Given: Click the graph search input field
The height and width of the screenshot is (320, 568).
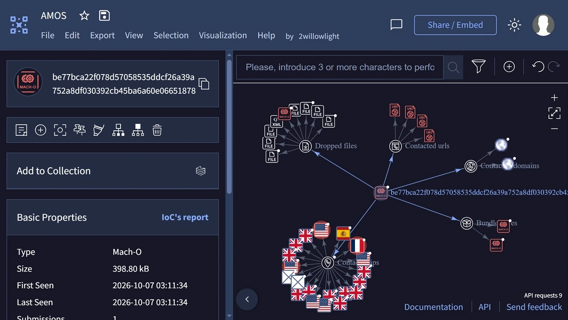Looking at the screenshot, I should coord(340,67).
